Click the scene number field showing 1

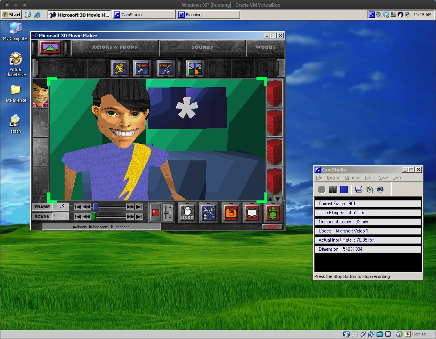61,216
